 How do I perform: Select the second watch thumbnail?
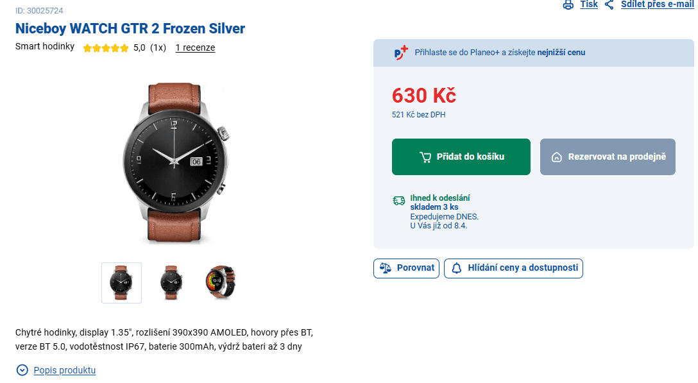click(x=171, y=282)
